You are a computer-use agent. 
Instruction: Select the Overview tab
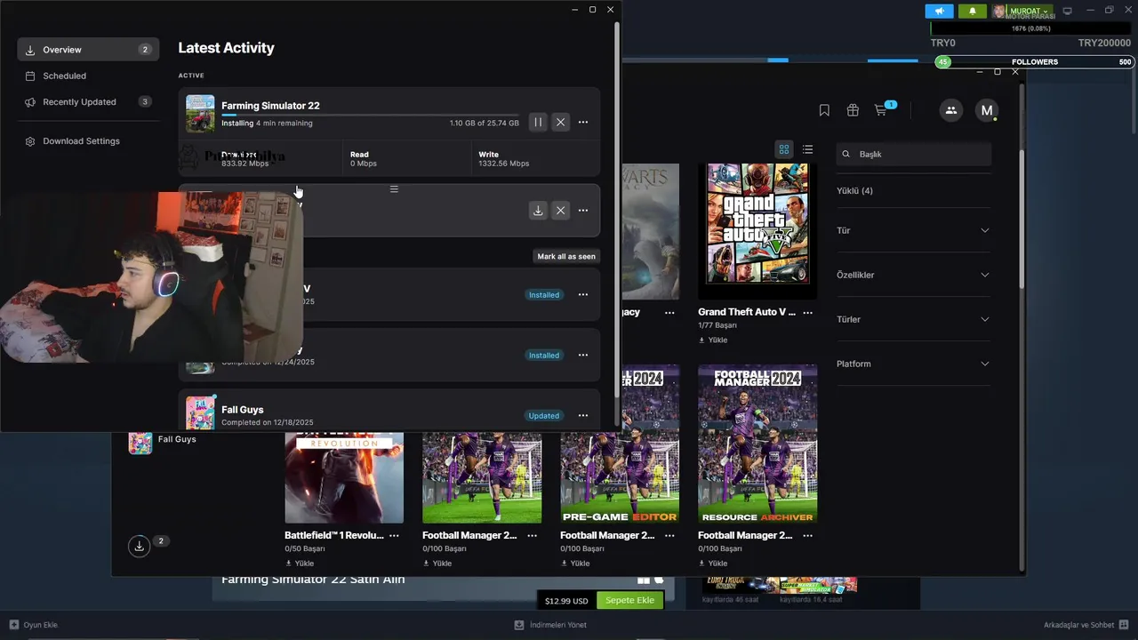point(88,50)
